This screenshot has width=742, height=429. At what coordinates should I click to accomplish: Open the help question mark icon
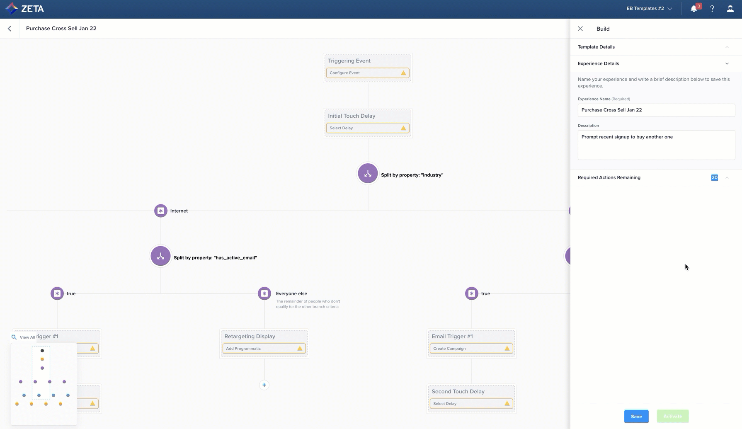(x=712, y=9)
